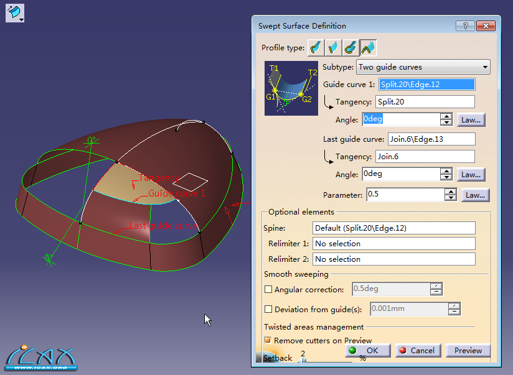Viewport: 513px width, 375px height.
Task: Increase the Guide curve 1 angle with the up arrow
Action: coord(446,116)
